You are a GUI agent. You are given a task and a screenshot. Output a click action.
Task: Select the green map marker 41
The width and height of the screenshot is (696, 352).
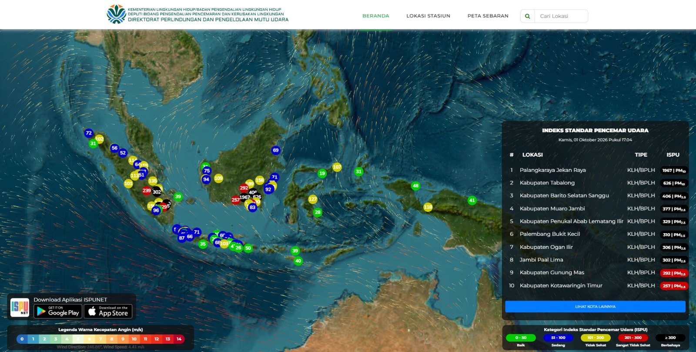click(472, 201)
